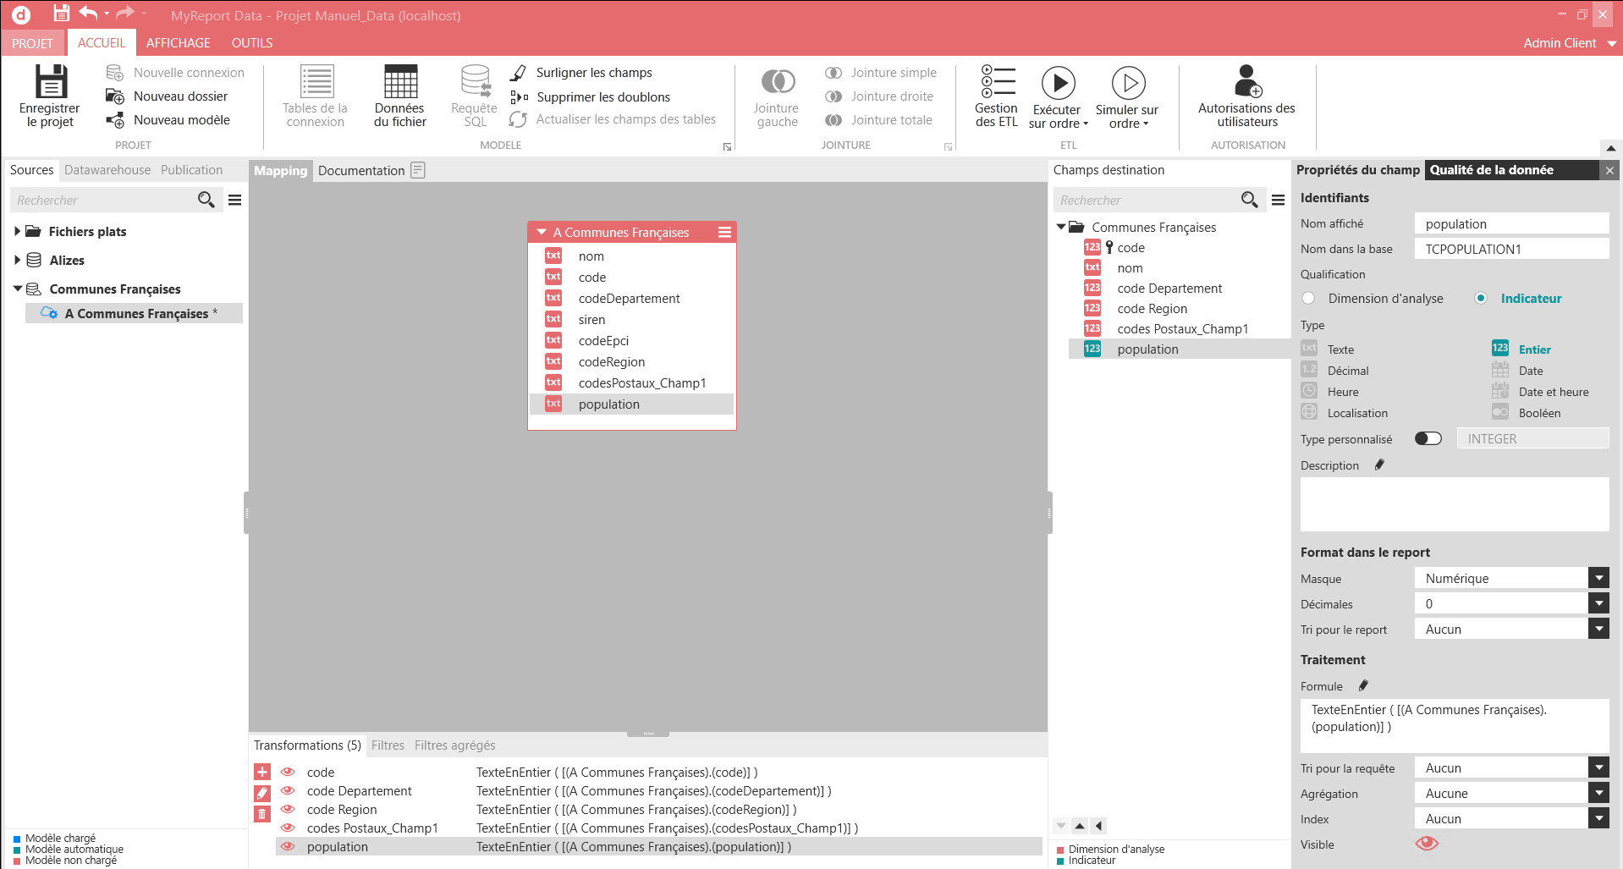Select Dimension d'analyse radio button
This screenshot has width=1623, height=869.
tap(1309, 299)
